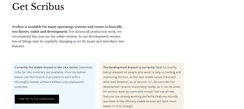The height and width of the screenshot is (109, 244).
Task: Click the line "lots of things may be regularly changing"
Action: pos(68,41)
